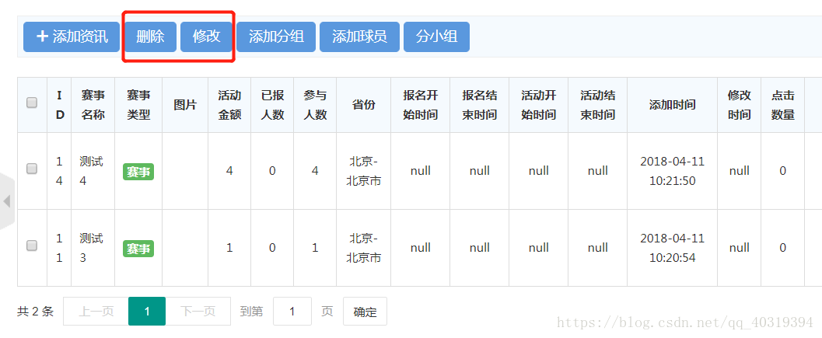This screenshot has height=338, width=822.
Task: Click the 活动结束时间 column header
Action: [x=597, y=105]
